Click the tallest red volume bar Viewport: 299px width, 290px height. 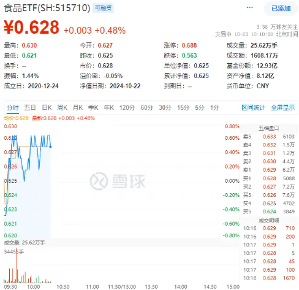click(x=17, y=266)
